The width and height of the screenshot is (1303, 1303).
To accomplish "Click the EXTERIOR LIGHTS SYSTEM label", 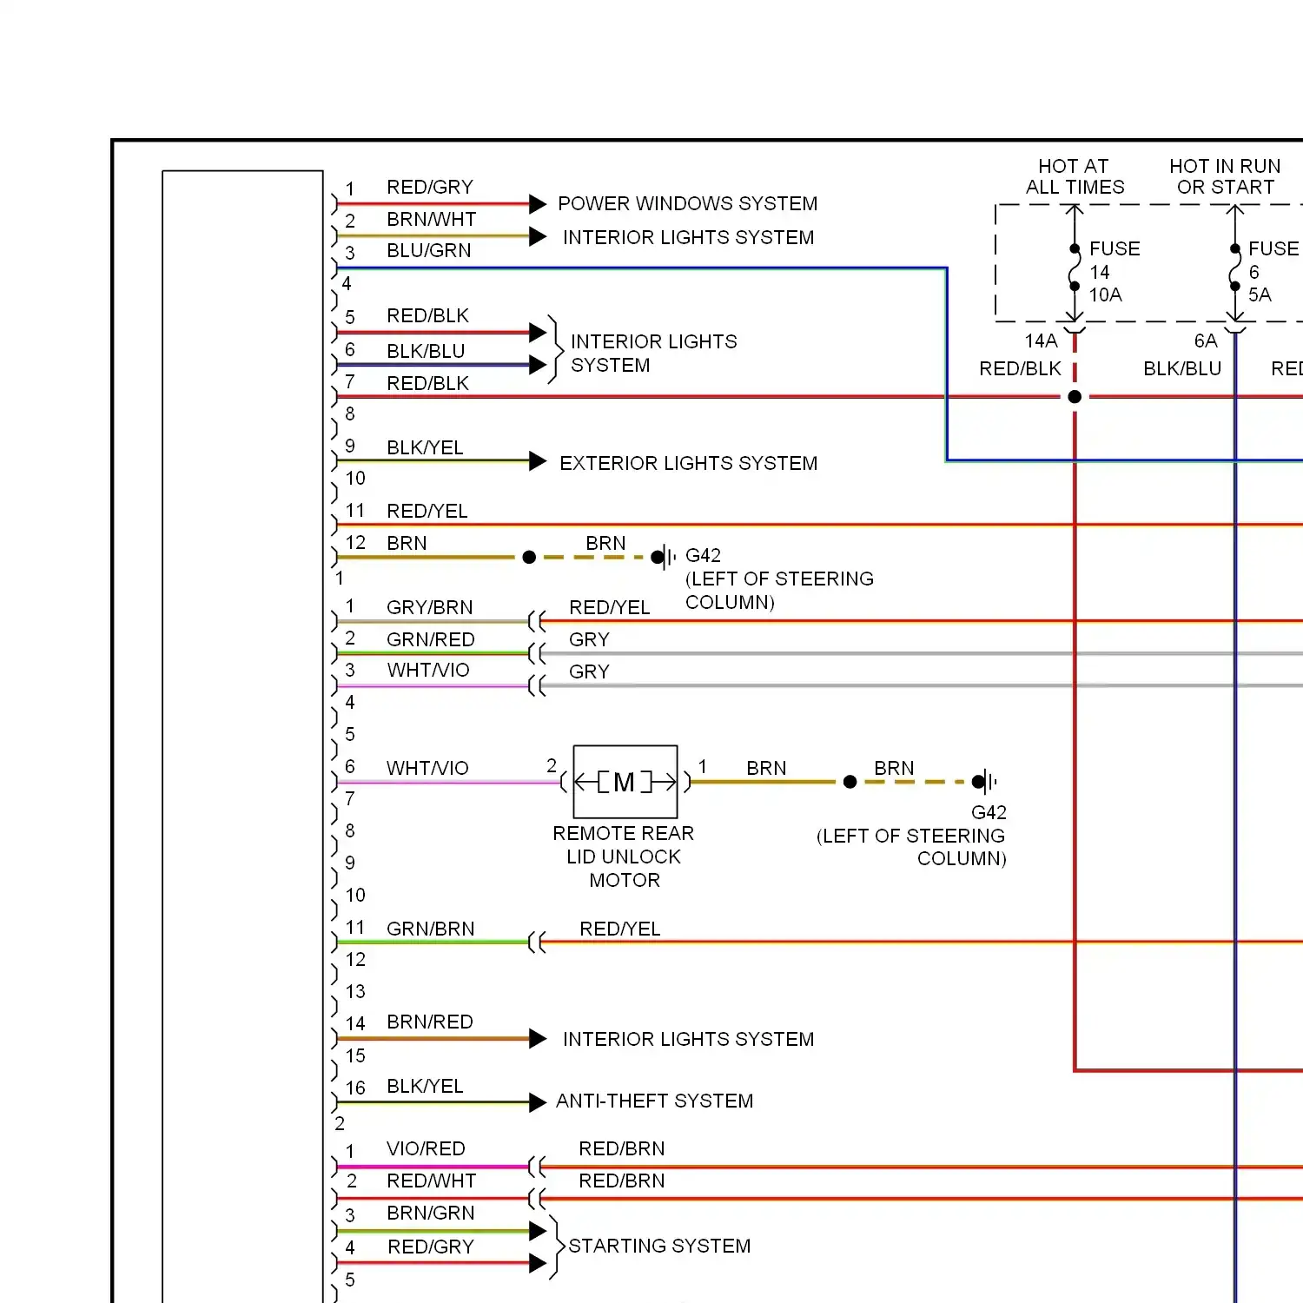I will [688, 463].
